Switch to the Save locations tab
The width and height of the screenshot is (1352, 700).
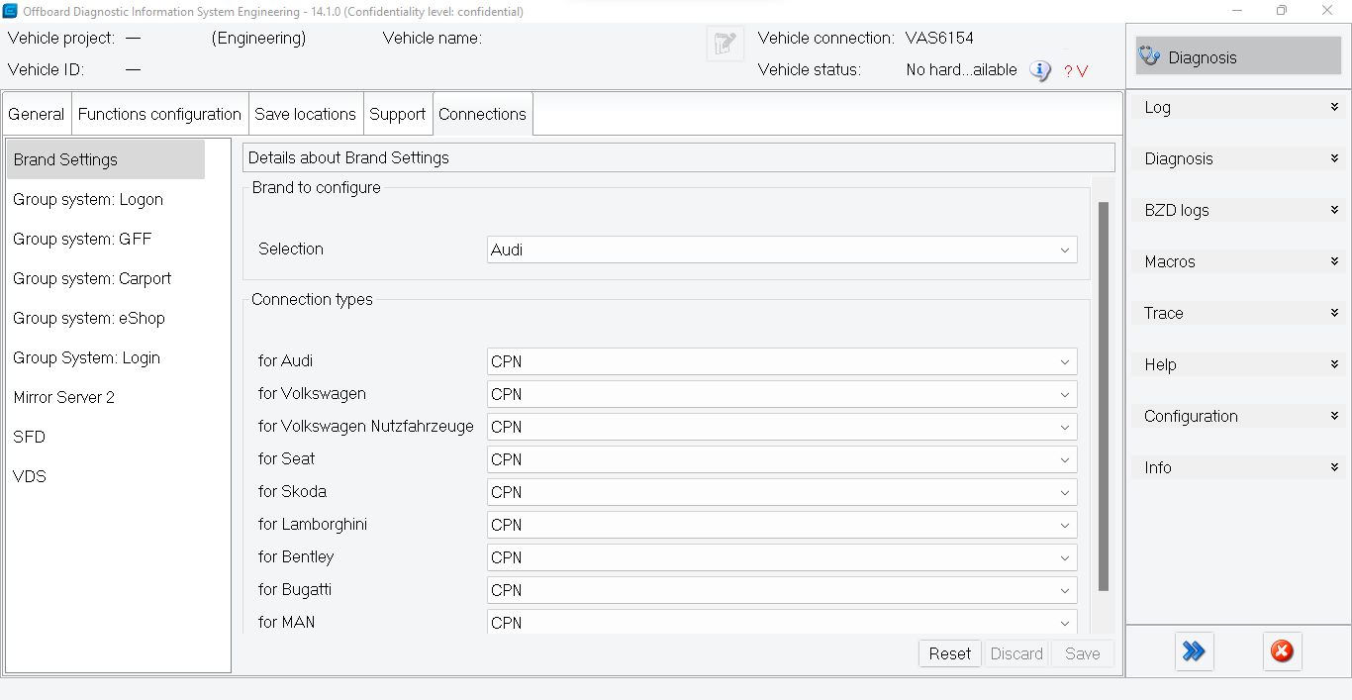coord(305,113)
